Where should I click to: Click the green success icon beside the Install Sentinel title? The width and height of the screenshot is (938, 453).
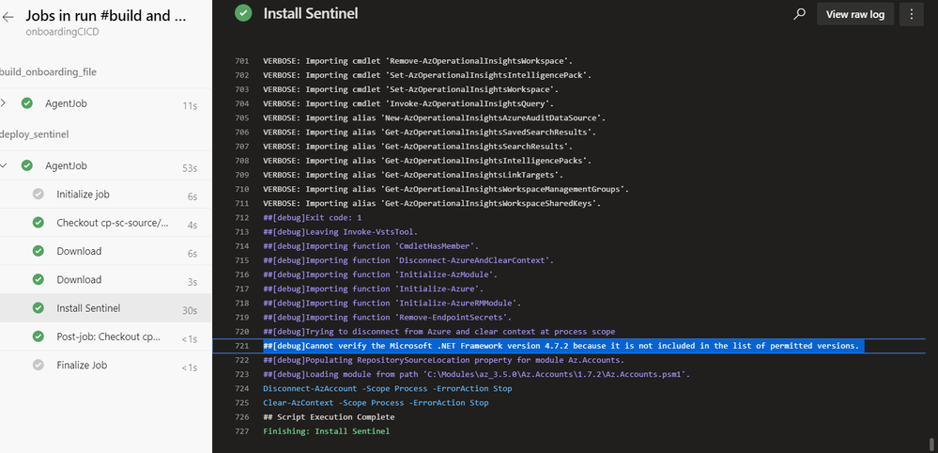click(x=243, y=13)
